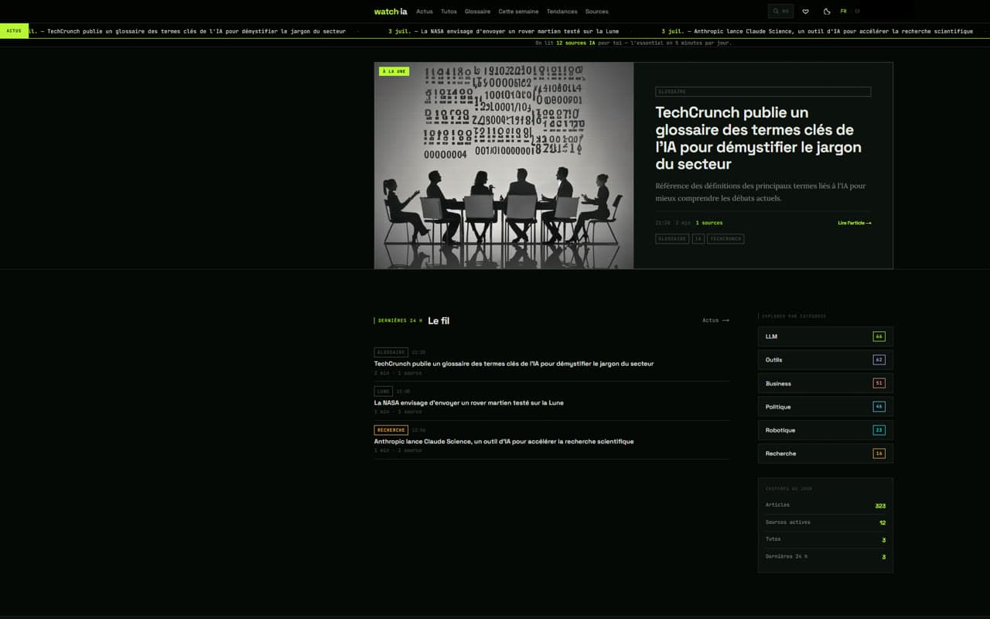The height and width of the screenshot is (619, 990).
Task: Switch language to EN
Action: pyautogui.click(x=857, y=12)
